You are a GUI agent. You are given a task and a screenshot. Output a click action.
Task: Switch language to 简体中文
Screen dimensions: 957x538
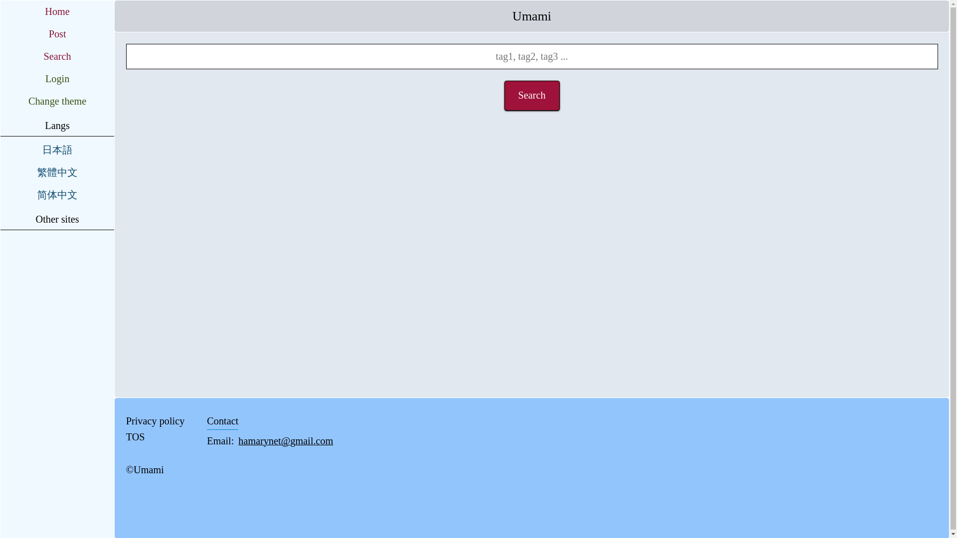click(57, 195)
